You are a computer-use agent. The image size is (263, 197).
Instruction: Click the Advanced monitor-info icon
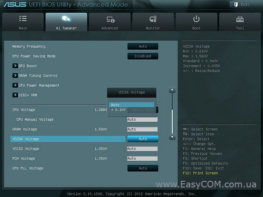pos(110,19)
